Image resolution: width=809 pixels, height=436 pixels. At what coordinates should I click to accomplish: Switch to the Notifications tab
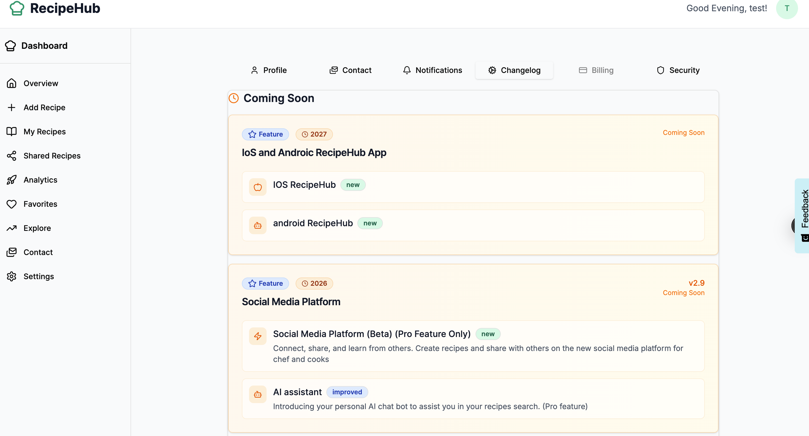click(432, 70)
